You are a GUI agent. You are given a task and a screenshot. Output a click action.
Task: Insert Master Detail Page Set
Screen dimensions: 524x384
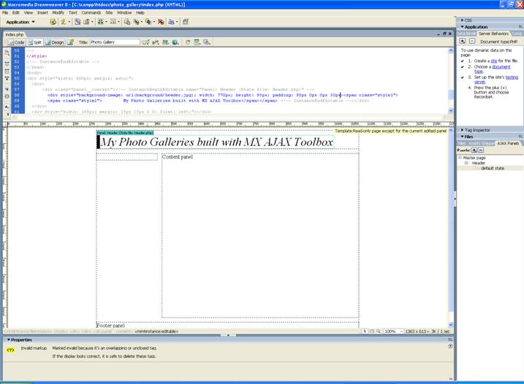pos(127,22)
